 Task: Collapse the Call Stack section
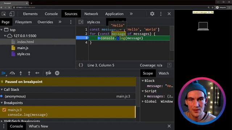2,90
